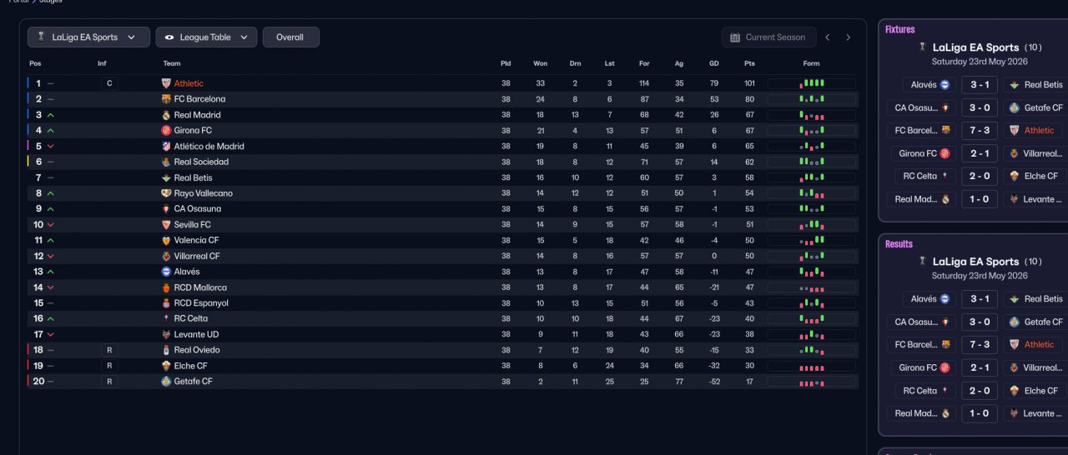Screen dimensions: 1068x455
Task: Go to next season with right arrow
Action: (x=849, y=37)
